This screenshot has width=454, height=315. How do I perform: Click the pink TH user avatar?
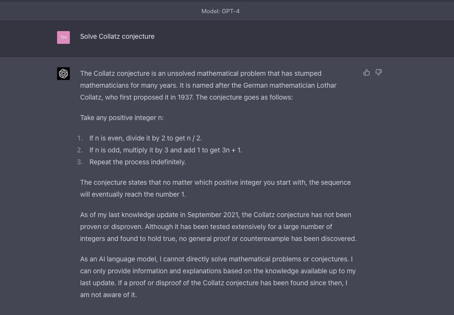coord(63,37)
